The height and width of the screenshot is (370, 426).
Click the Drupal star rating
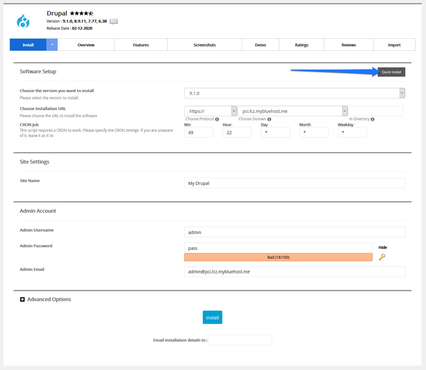[x=82, y=13]
